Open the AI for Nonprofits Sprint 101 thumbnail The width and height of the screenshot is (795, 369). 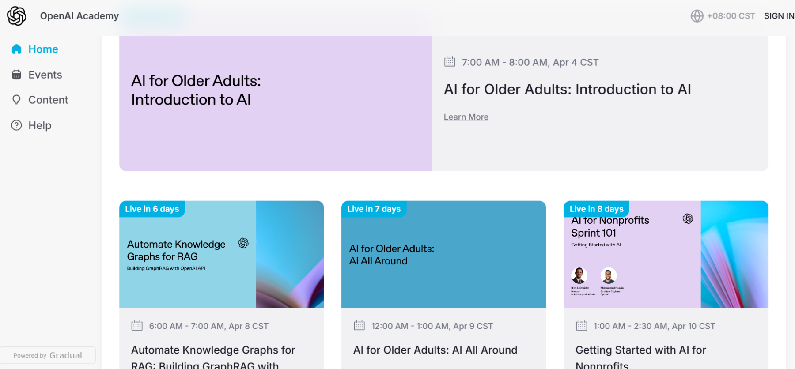(x=666, y=254)
